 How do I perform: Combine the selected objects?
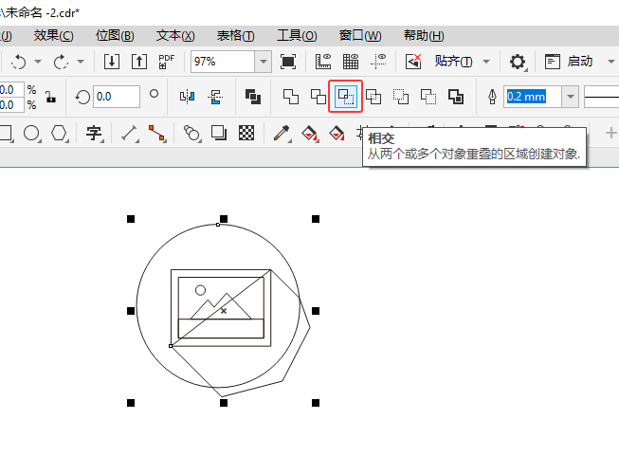pyautogui.click(x=253, y=97)
